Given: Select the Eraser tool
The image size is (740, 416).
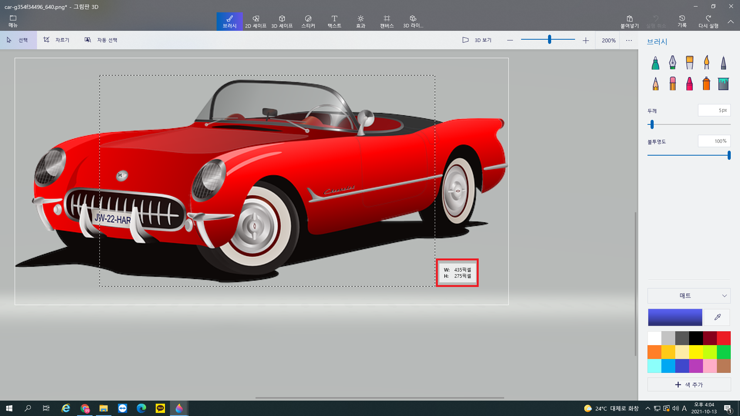Looking at the screenshot, I should click(672, 84).
